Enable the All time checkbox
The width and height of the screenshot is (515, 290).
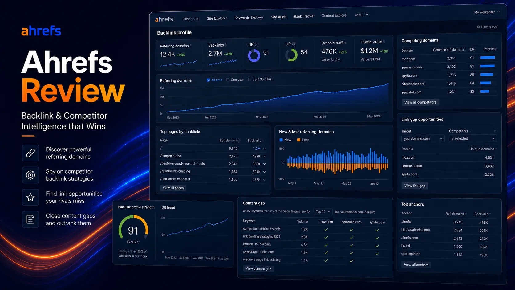click(x=208, y=80)
